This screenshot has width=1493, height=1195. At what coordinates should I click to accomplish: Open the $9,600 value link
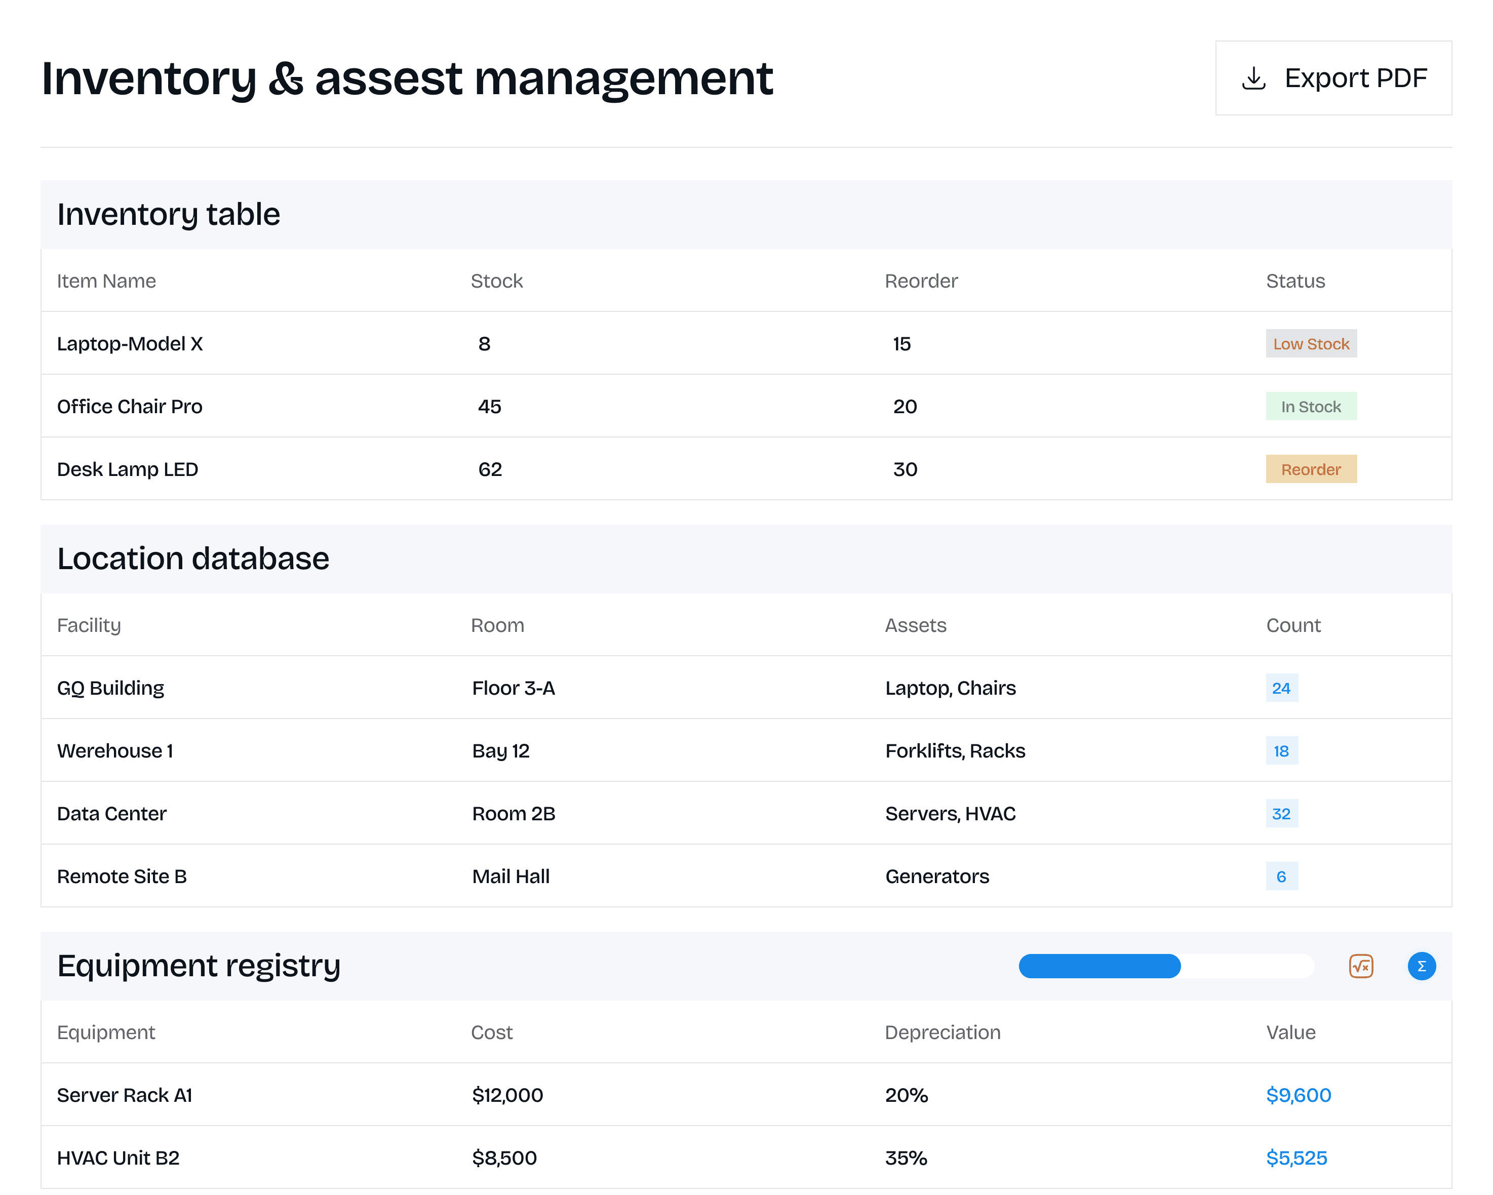1299,1095
